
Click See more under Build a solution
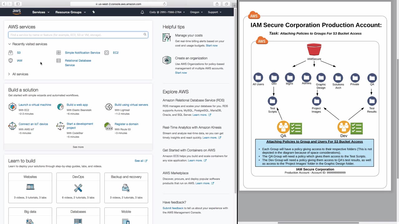(78, 147)
